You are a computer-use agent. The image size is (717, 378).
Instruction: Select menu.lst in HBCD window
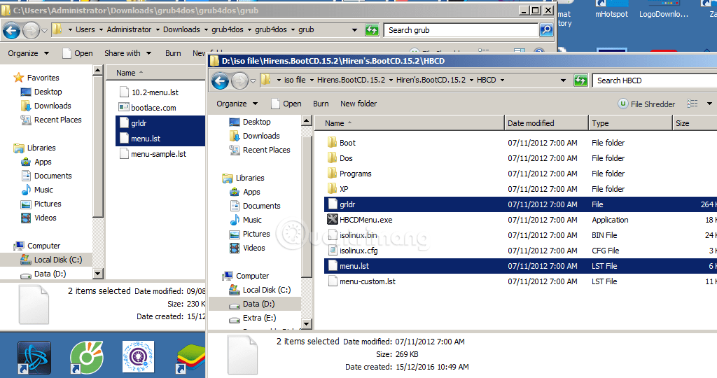click(x=520, y=266)
